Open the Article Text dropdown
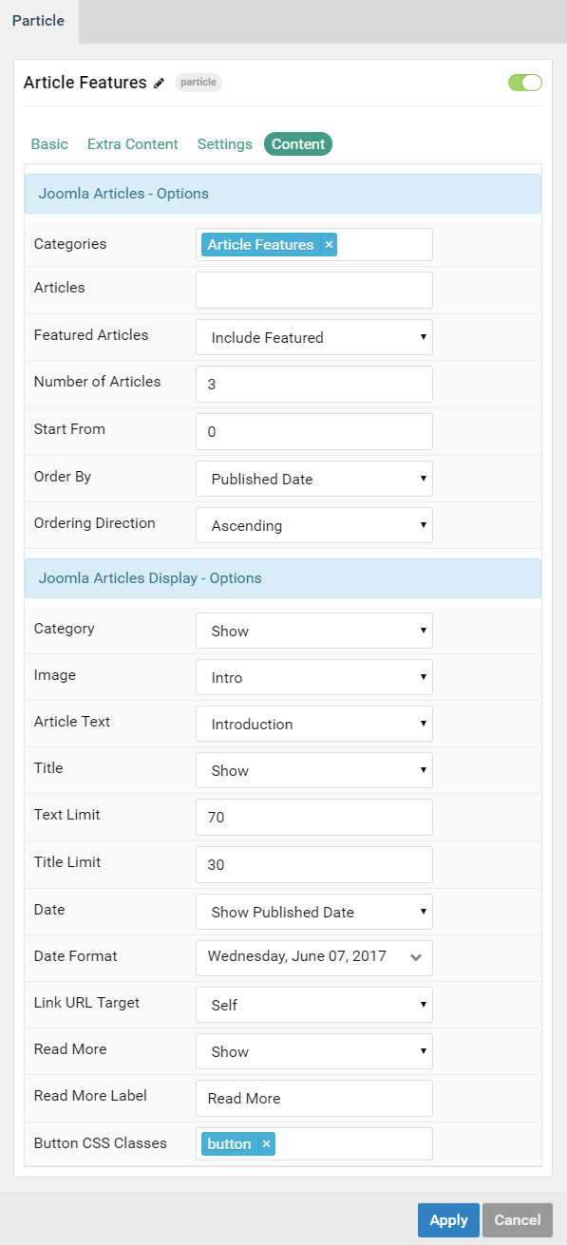Viewport: 567px width, 1245px height. coord(314,724)
